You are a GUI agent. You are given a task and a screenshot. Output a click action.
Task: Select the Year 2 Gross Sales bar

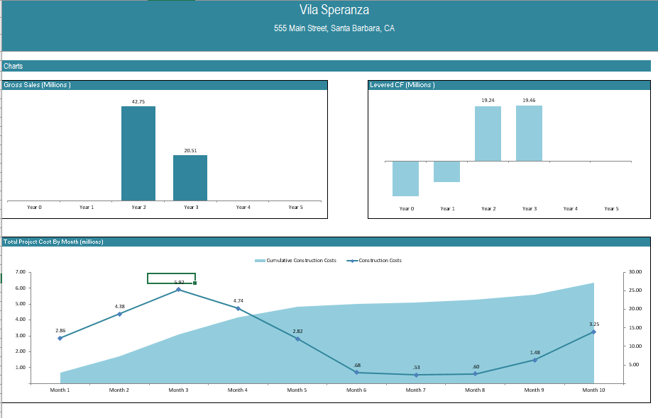[x=138, y=154]
